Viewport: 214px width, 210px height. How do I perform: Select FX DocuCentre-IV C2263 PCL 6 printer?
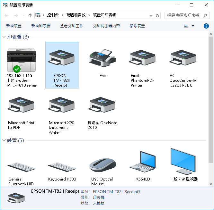point(183,58)
